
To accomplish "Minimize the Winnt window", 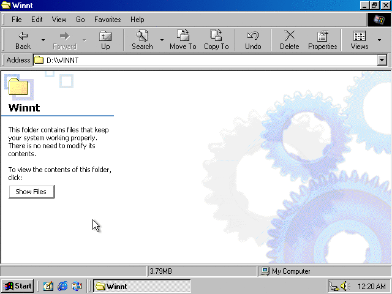I will point(365,6).
